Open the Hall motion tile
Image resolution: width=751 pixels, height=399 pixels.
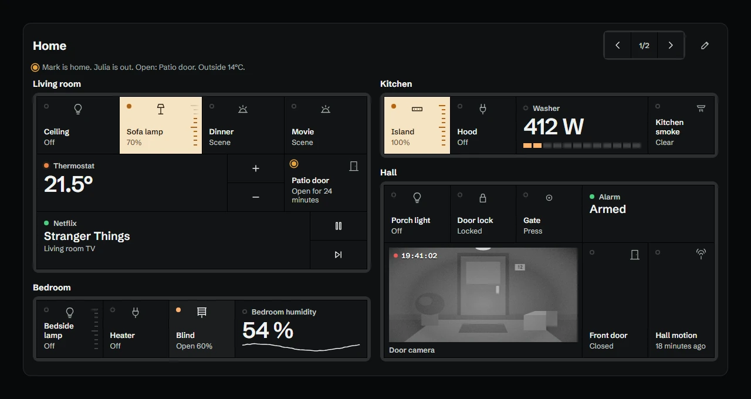[681, 300]
